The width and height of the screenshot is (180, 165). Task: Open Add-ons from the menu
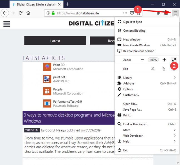147,83
